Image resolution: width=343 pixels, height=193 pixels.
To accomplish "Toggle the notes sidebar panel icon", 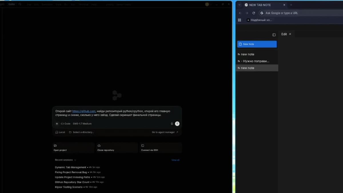I will 274,35.
